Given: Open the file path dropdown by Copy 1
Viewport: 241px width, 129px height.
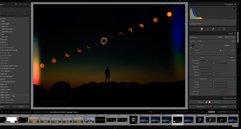Looking at the screenshot, I should coord(79,112).
